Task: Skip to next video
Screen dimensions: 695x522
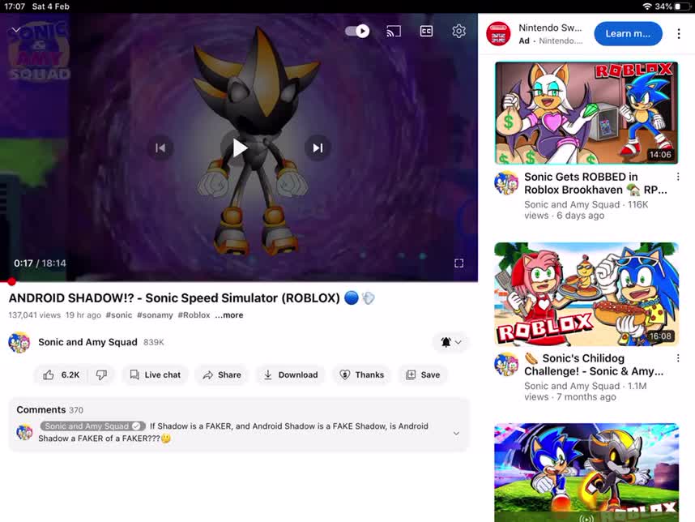Action: (318, 148)
